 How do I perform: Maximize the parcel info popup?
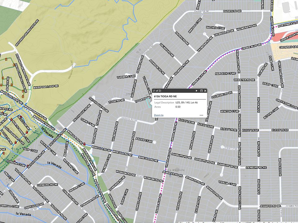click(201, 91)
